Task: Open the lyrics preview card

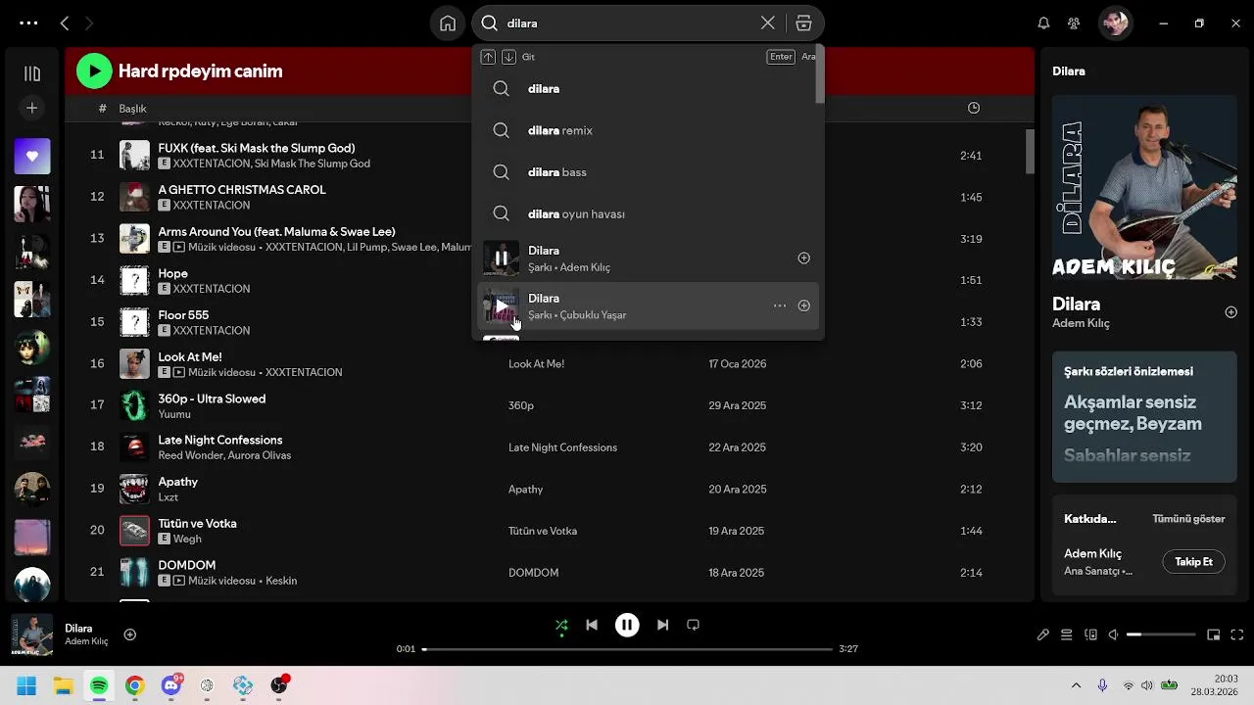Action: [1144, 416]
